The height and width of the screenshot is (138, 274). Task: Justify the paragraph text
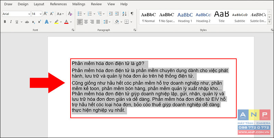tap(98, 22)
